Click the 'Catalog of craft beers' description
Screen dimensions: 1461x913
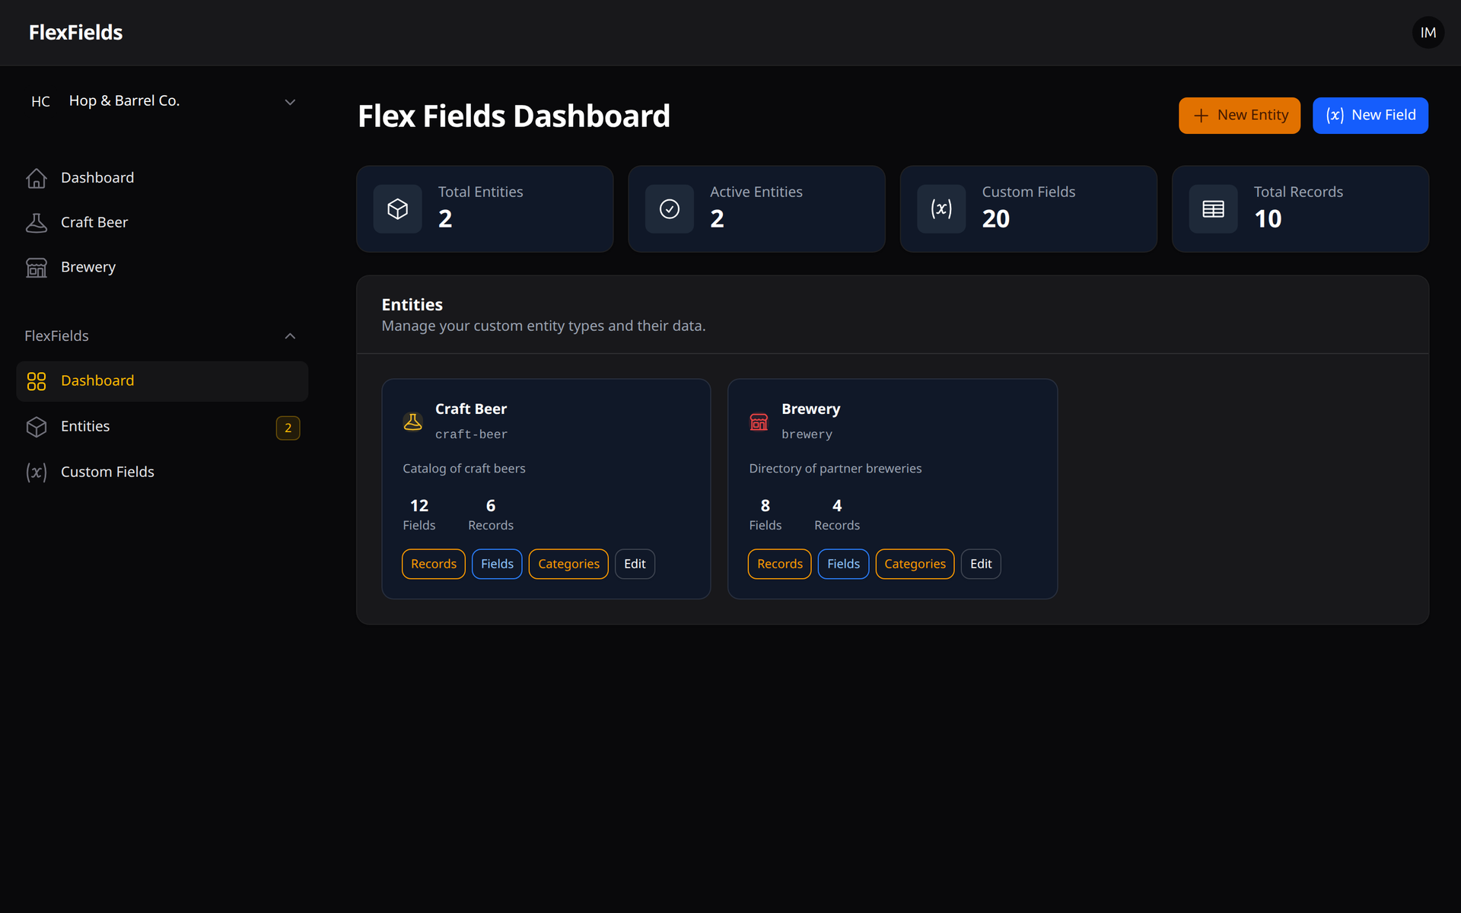[463, 469]
